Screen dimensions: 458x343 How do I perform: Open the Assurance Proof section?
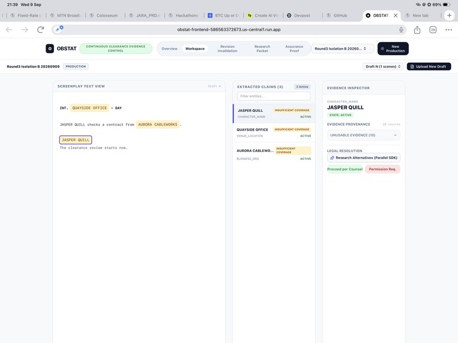[x=294, y=48]
